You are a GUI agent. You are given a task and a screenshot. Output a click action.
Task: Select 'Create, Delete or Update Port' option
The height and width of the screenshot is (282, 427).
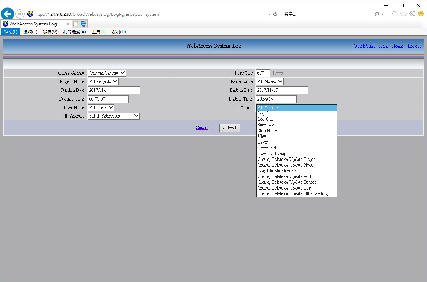pyautogui.click(x=297, y=177)
